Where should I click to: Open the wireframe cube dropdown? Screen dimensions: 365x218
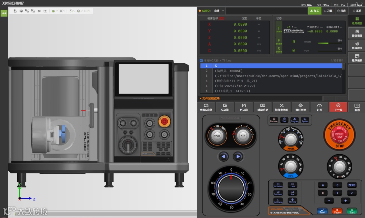pos(80,11)
